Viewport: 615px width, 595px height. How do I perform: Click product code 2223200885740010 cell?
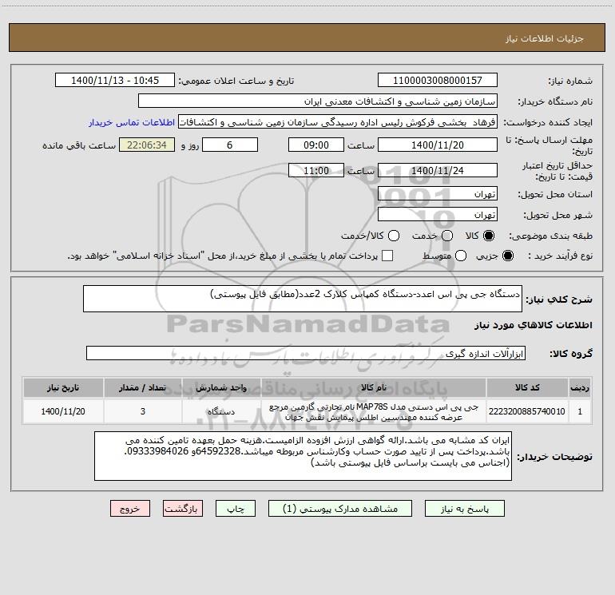[527, 411]
